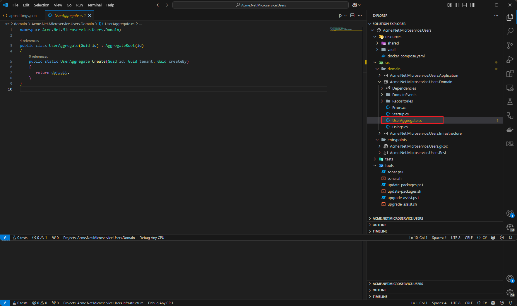Open the File menu
The image size is (517, 306).
tap(16, 5)
